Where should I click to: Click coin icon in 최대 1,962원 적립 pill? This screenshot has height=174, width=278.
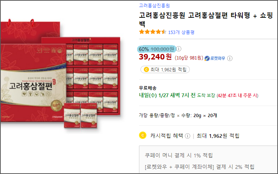146,69
